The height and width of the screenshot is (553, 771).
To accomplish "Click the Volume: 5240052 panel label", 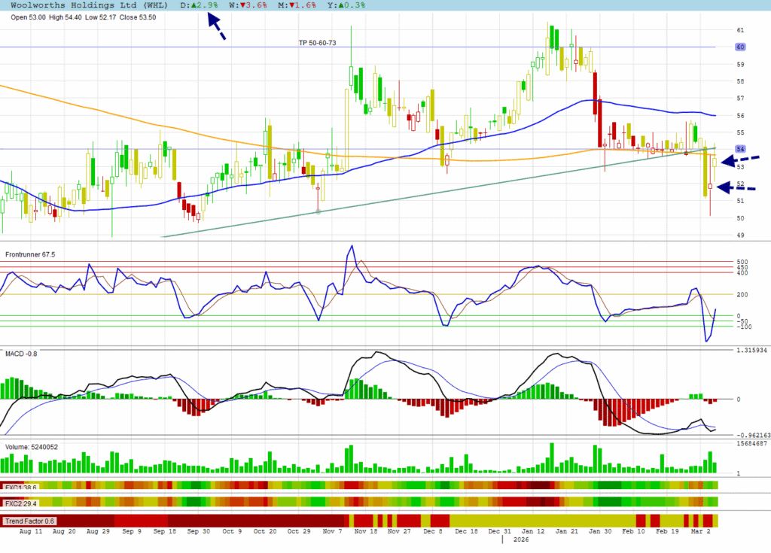I will pos(31,447).
